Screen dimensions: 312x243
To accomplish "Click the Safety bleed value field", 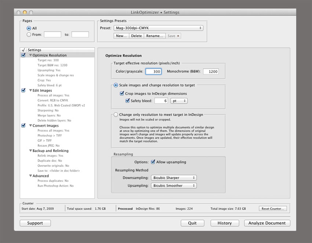I will [161, 101].
